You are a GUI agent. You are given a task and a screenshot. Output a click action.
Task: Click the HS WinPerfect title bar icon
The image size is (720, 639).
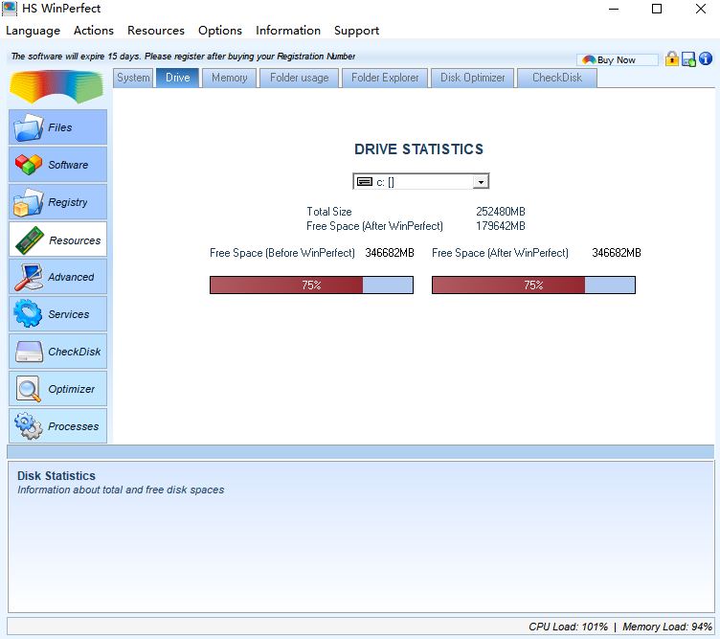pos(10,9)
